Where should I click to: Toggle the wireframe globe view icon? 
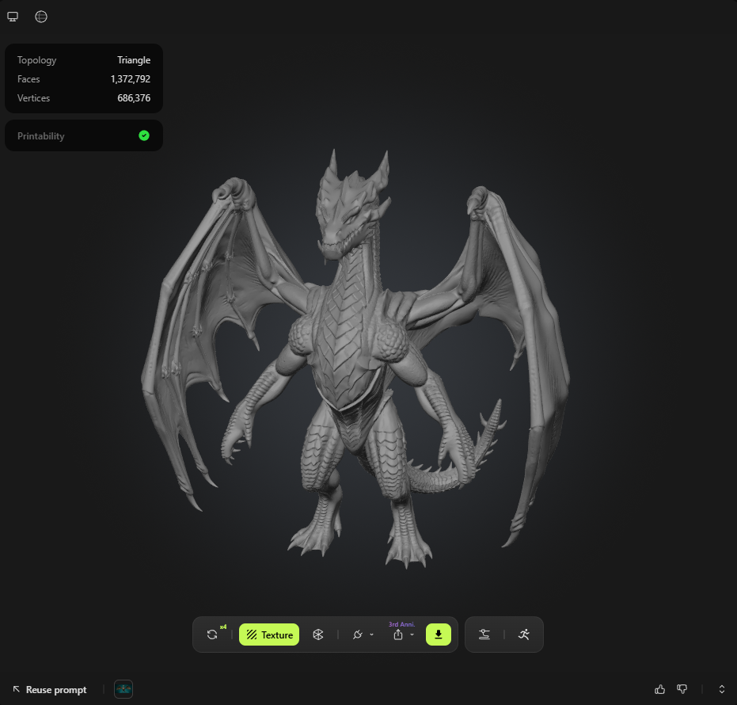point(41,17)
